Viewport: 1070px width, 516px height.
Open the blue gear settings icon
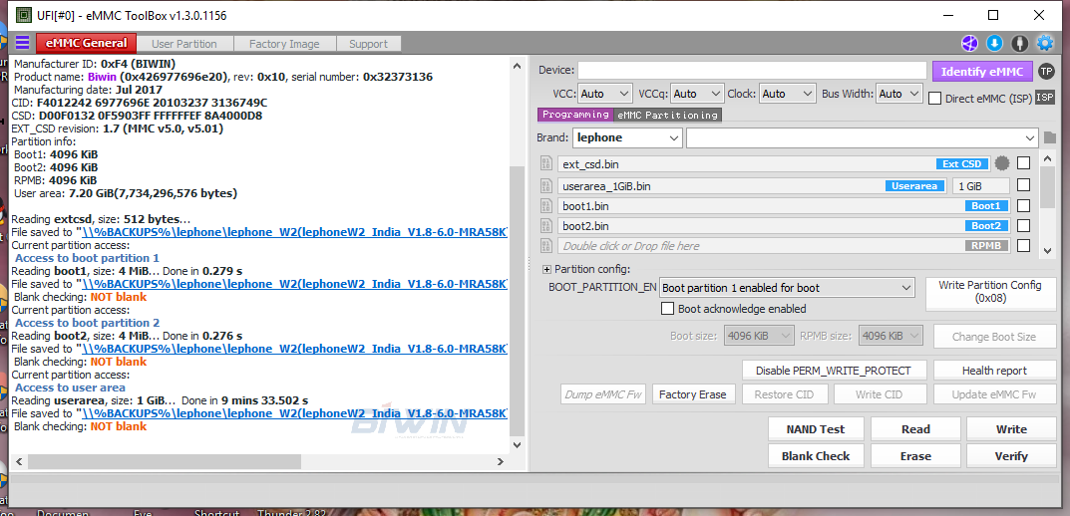(x=1045, y=44)
